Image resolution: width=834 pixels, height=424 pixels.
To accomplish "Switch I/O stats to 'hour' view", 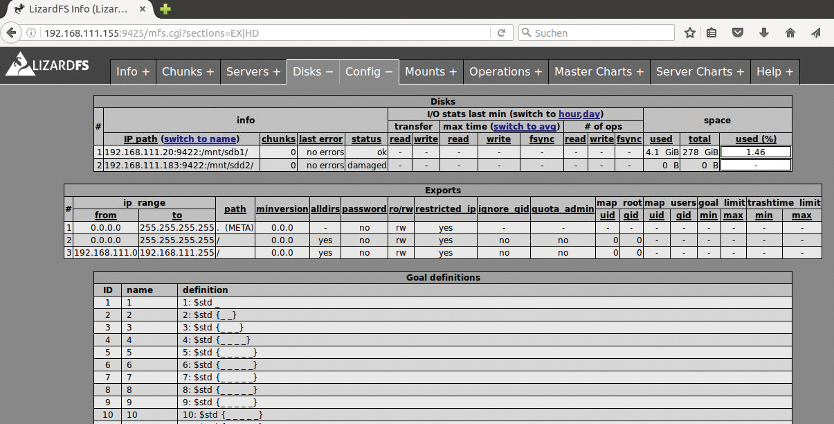I will pos(569,114).
